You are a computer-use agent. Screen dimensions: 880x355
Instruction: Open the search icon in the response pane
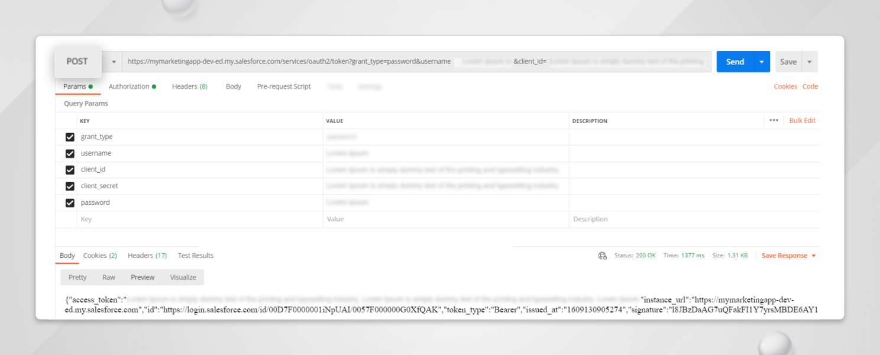602,255
